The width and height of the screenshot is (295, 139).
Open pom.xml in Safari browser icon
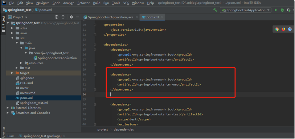pos(290,29)
